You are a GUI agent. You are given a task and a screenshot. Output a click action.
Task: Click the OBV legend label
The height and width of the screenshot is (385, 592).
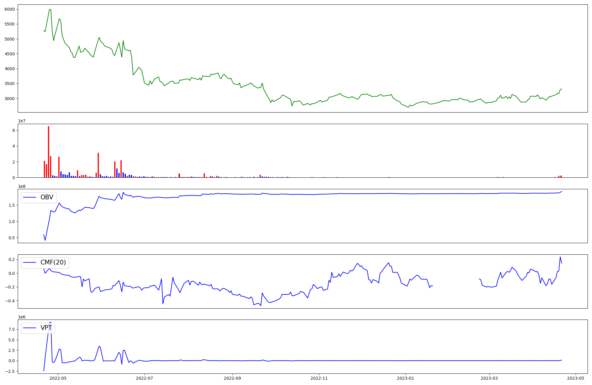click(47, 197)
